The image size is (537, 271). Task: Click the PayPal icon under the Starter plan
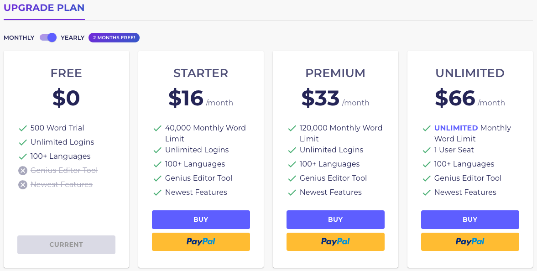[201, 242]
